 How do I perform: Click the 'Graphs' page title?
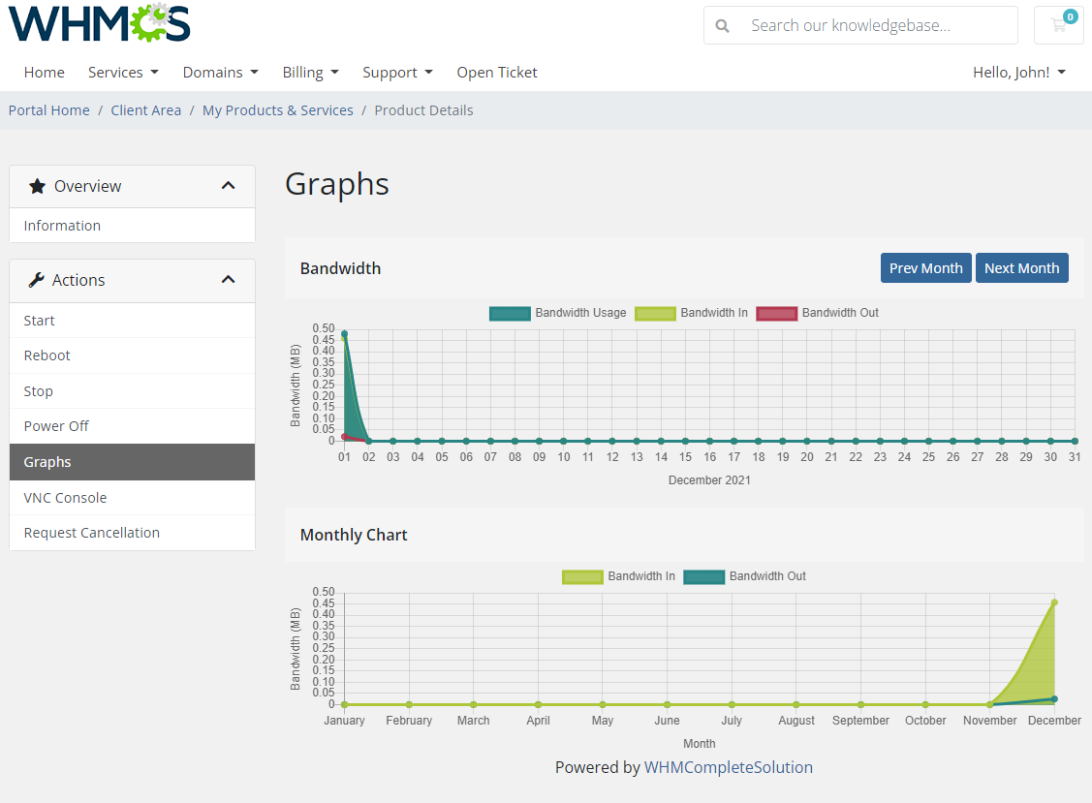[337, 184]
